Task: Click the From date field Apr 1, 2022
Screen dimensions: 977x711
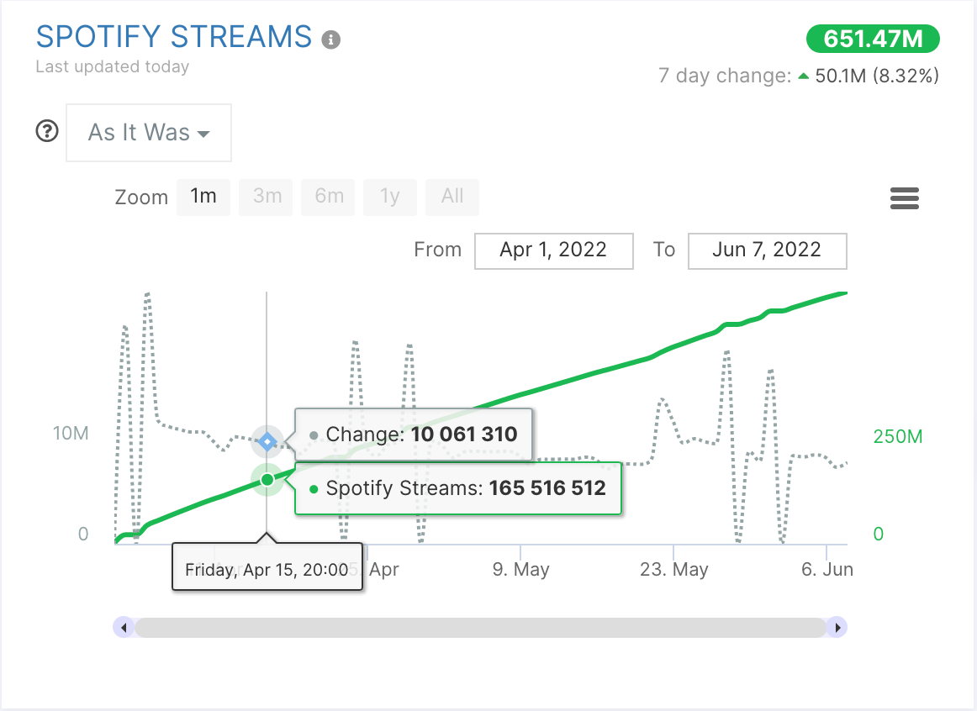Action: [553, 250]
